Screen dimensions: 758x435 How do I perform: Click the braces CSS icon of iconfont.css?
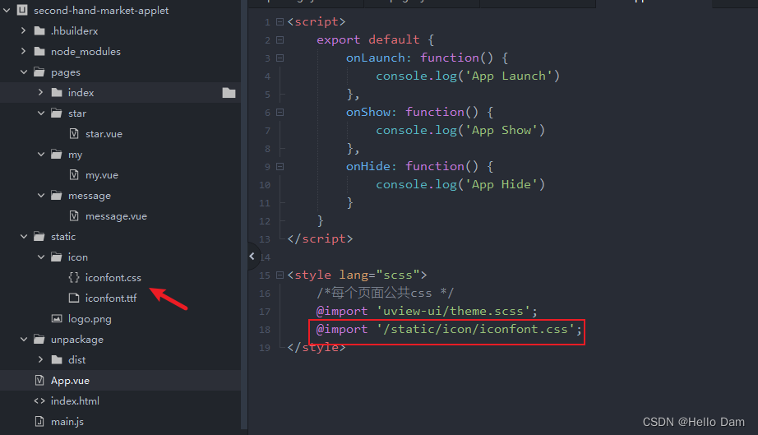point(73,277)
